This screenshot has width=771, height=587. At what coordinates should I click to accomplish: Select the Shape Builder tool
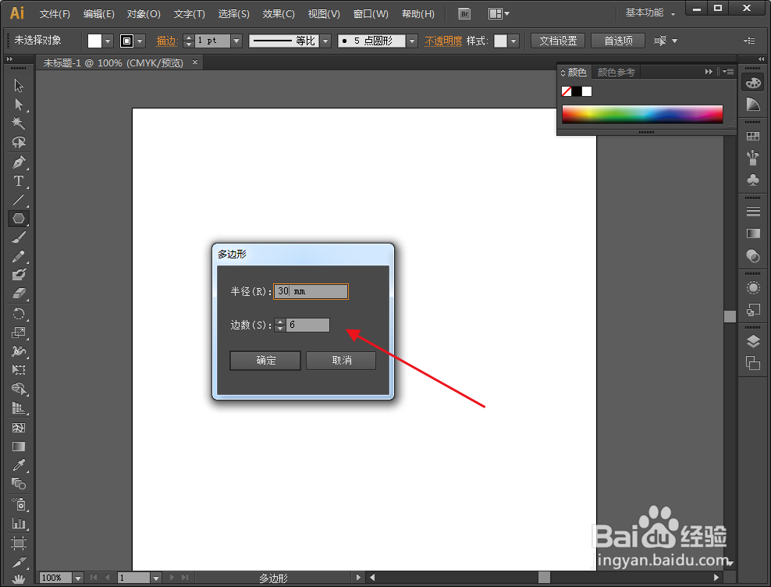click(19, 390)
